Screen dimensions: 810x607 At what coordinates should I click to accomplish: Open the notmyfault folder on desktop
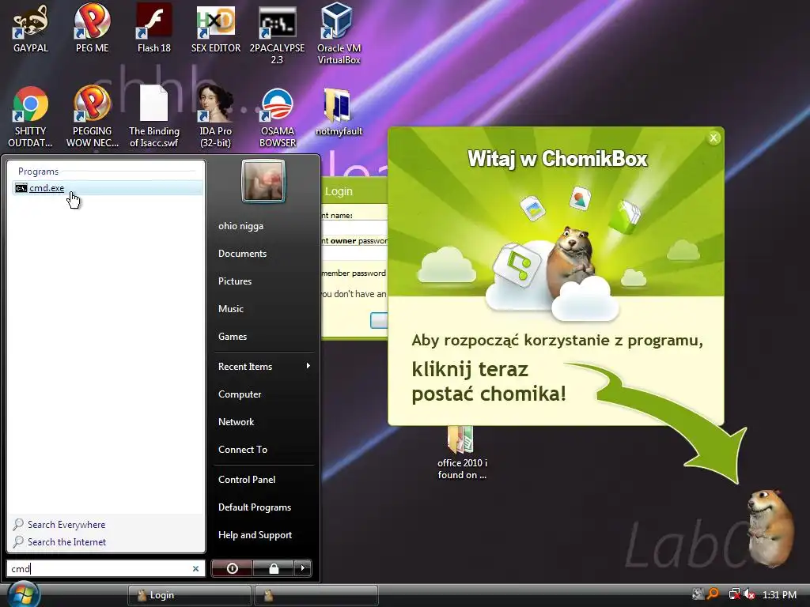[339, 111]
